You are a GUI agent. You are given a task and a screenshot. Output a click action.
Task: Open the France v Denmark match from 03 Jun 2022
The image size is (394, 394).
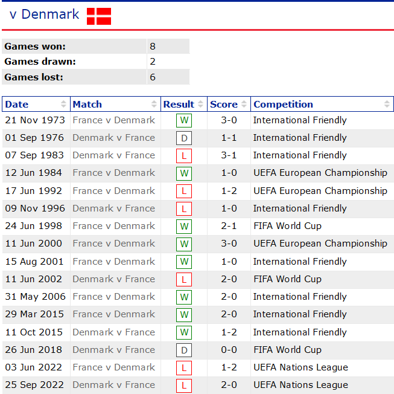(x=113, y=367)
